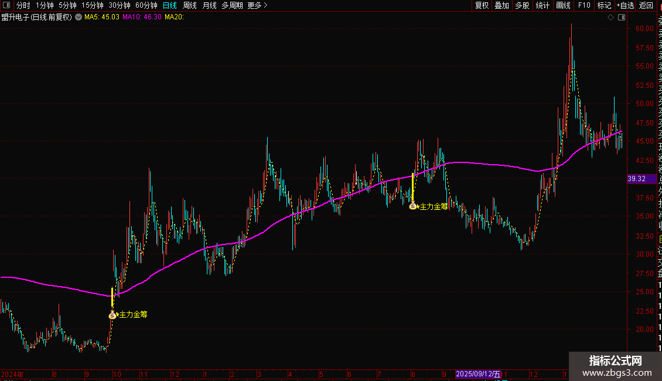Open the indicator dropdown beside 盟升电子 title
The height and width of the screenshot is (381, 662).
(x=79, y=18)
